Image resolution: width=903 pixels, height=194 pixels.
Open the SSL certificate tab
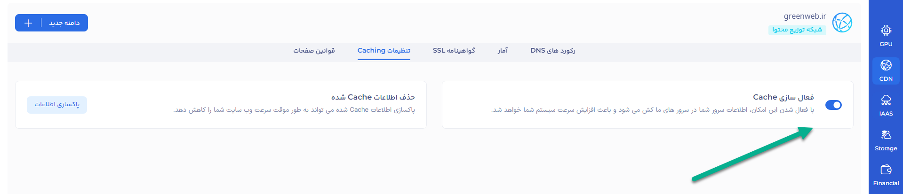click(x=454, y=51)
